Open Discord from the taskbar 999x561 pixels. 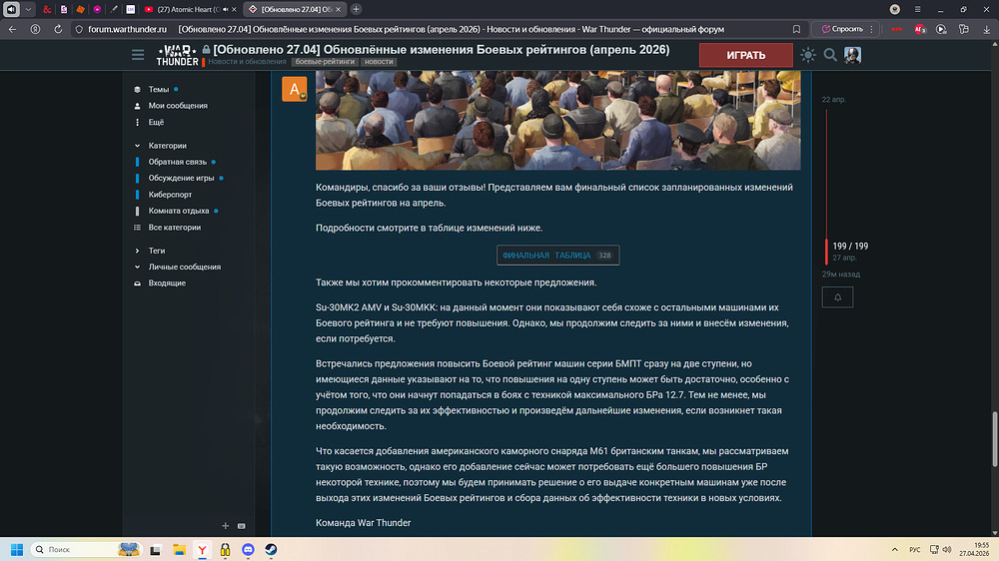coord(248,550)
